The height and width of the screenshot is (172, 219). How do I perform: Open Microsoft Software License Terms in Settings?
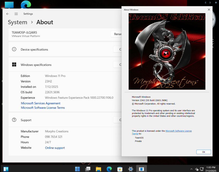[x=43, y=108]
